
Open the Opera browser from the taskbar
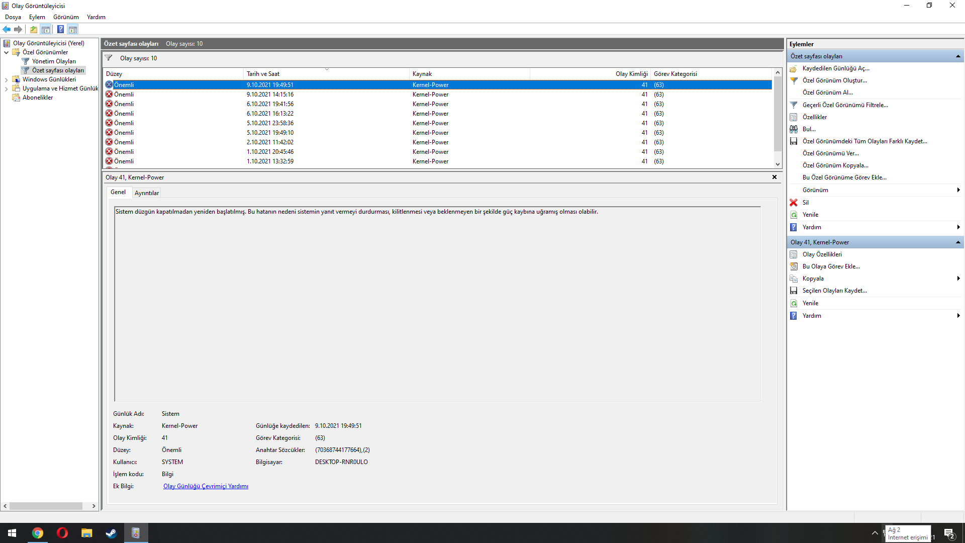(x=62, y=533)
